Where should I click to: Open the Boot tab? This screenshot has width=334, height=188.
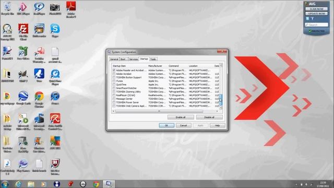point(123,59)
